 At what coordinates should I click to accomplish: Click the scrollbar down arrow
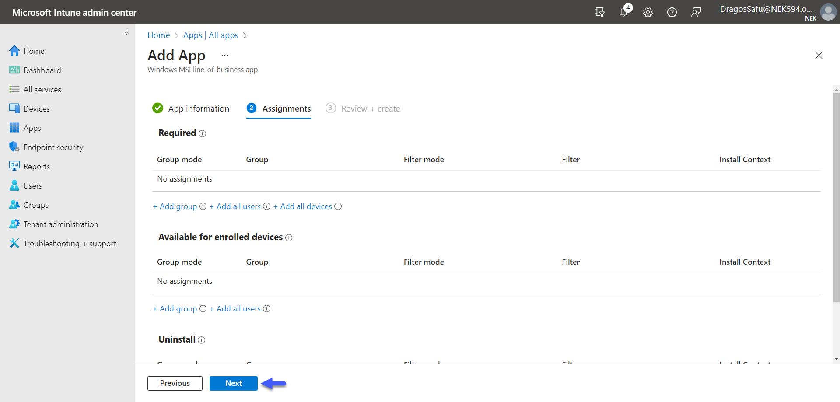[836, 360]
